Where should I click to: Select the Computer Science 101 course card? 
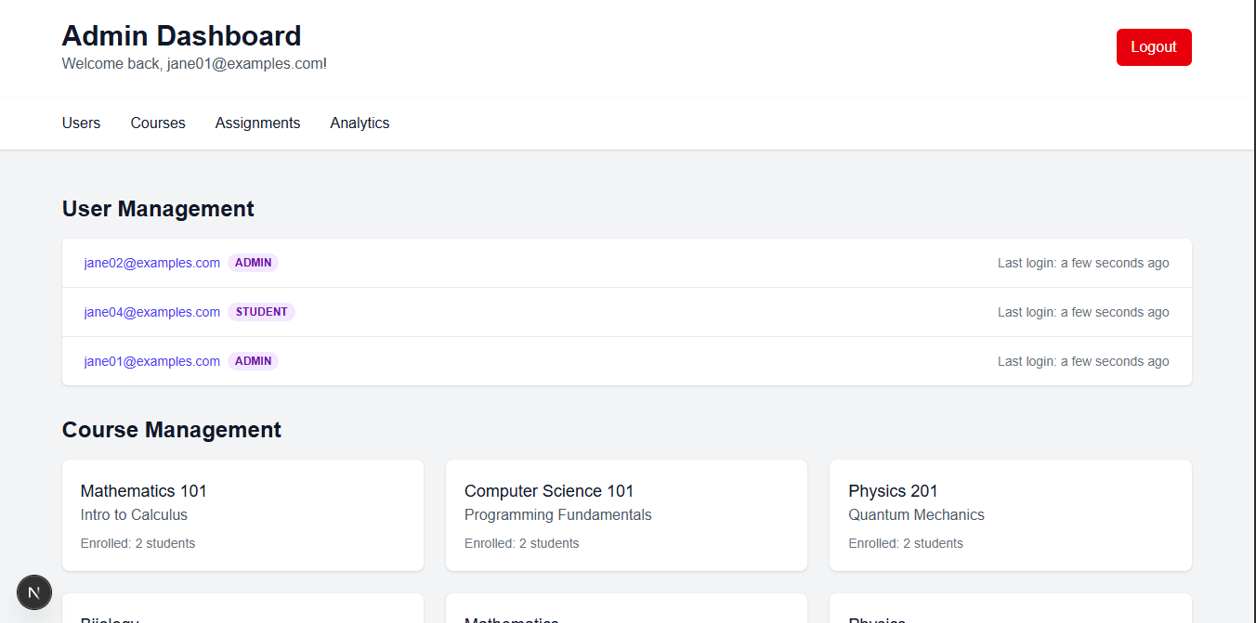coord(626,514)
